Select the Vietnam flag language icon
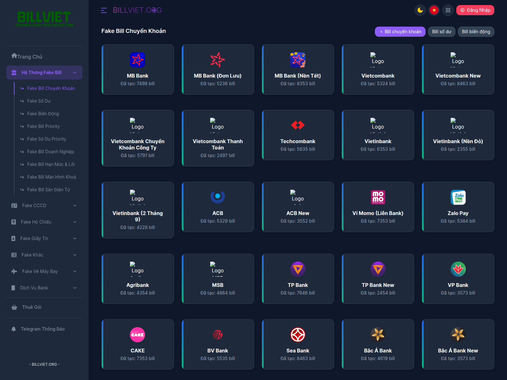 point(434,10)
